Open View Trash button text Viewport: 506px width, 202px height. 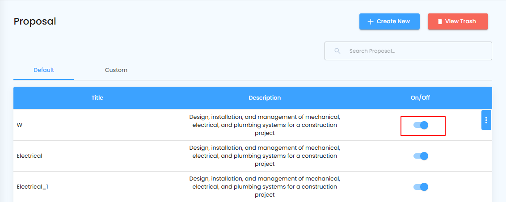click(460, 21)
